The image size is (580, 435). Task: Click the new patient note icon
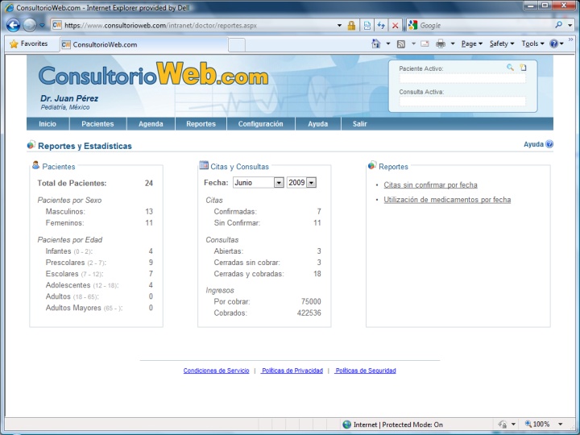[x=523, y=68]
